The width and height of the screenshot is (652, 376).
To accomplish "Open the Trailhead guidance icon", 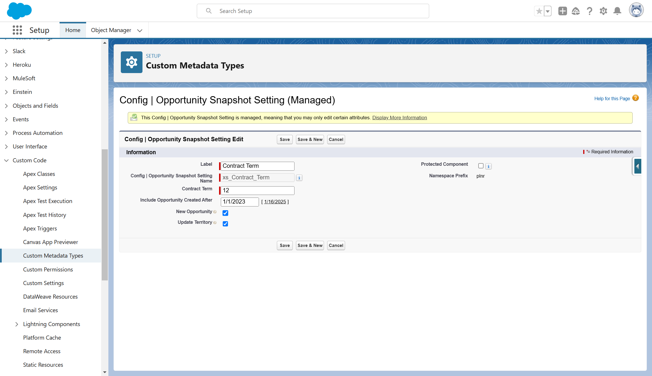I will [x=576, y=11].
